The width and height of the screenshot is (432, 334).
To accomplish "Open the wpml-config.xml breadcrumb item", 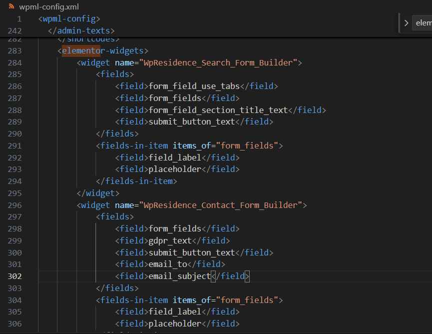I will [x=48, y=7].
